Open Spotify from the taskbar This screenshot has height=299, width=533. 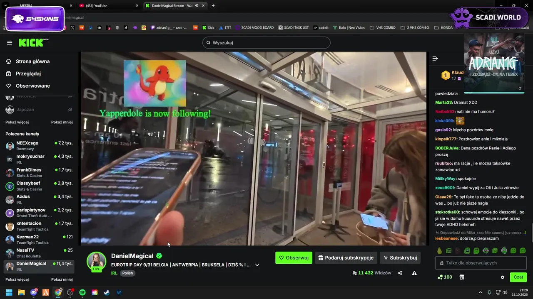[x=82, y=292]
